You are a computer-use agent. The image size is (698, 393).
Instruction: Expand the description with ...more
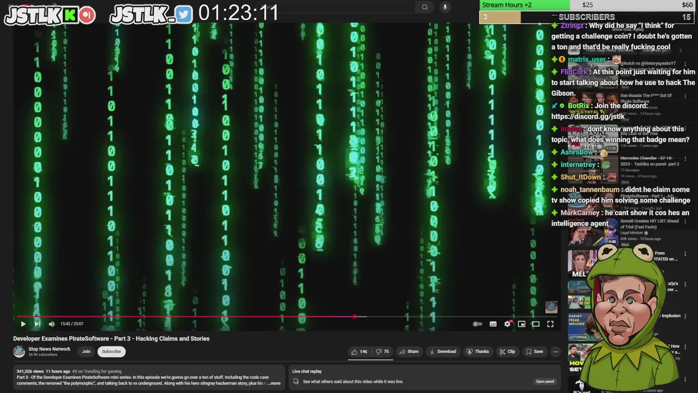click(x=274, y=383)
